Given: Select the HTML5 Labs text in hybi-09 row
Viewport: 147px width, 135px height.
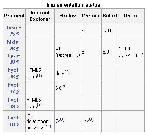Looking at the screenshot, I should (33, 103).
